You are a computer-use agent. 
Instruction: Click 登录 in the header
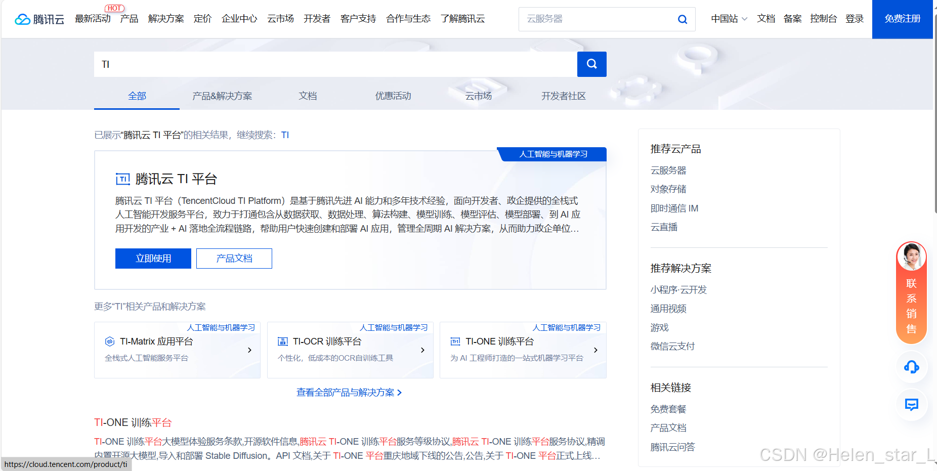(855, 19)
